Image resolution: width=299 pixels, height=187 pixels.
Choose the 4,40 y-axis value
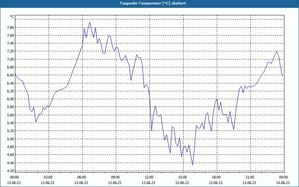10,163
